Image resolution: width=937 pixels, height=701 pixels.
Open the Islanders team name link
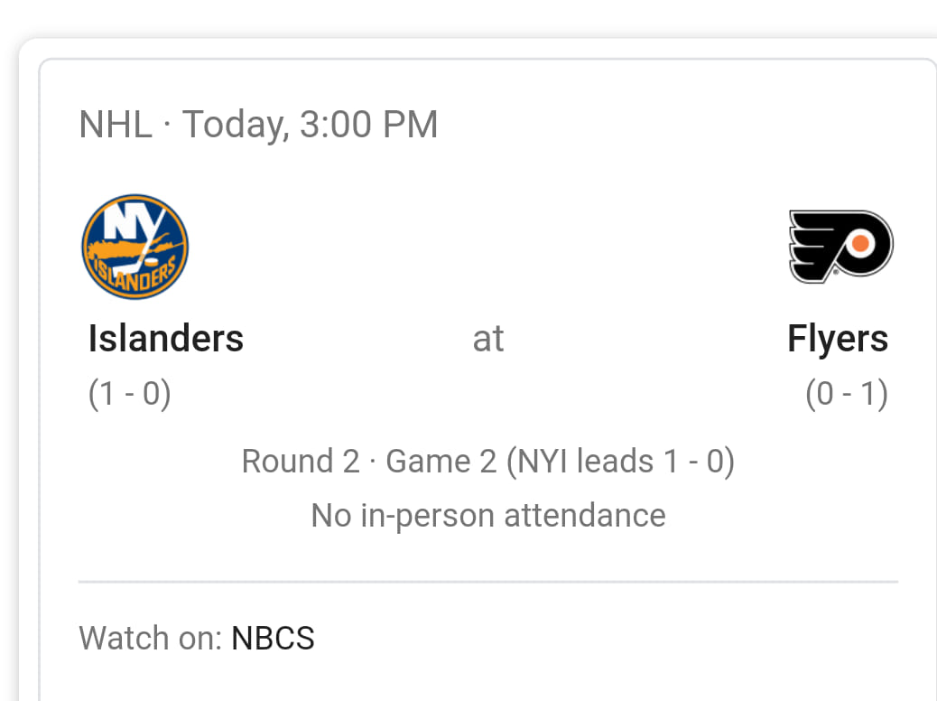coord(165,339)
